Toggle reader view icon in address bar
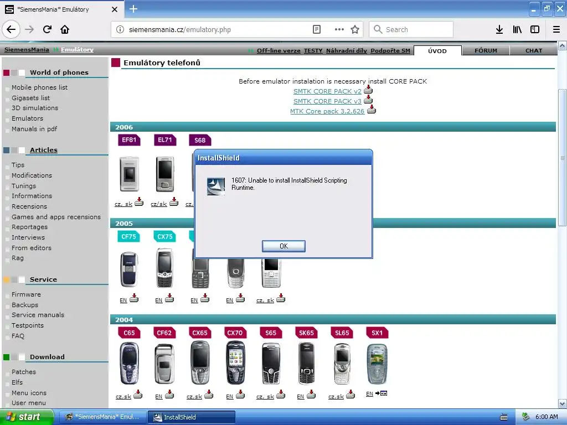 316,29
